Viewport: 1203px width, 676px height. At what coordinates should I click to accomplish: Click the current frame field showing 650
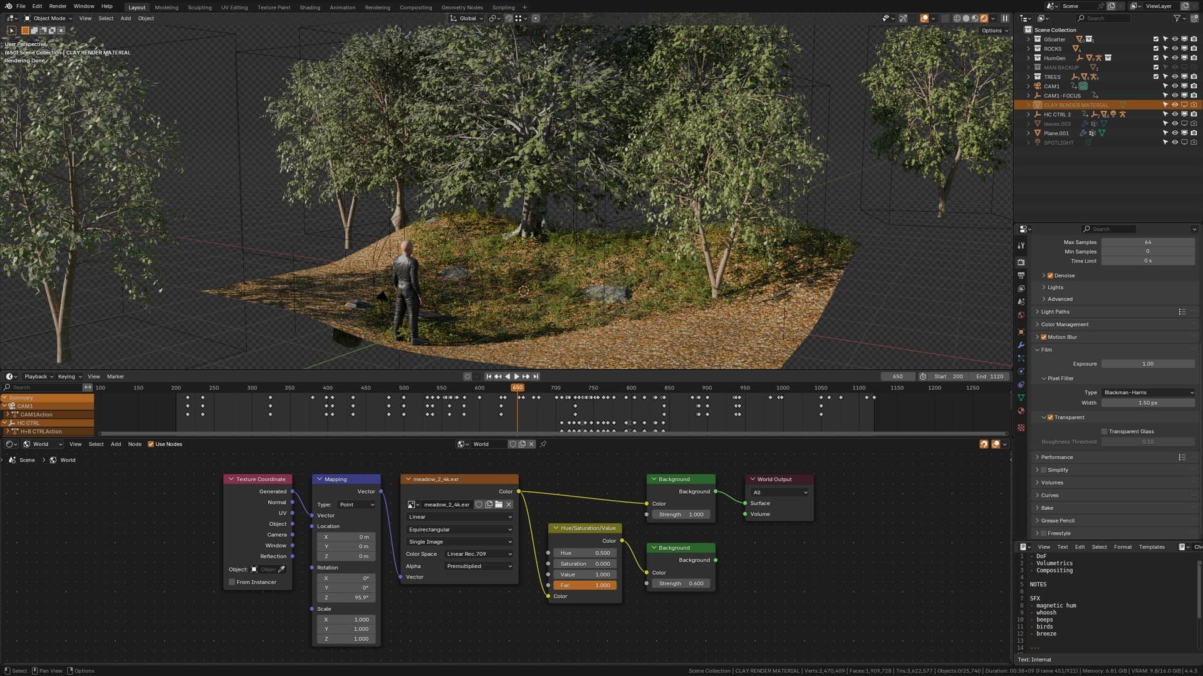pos(898,377)
